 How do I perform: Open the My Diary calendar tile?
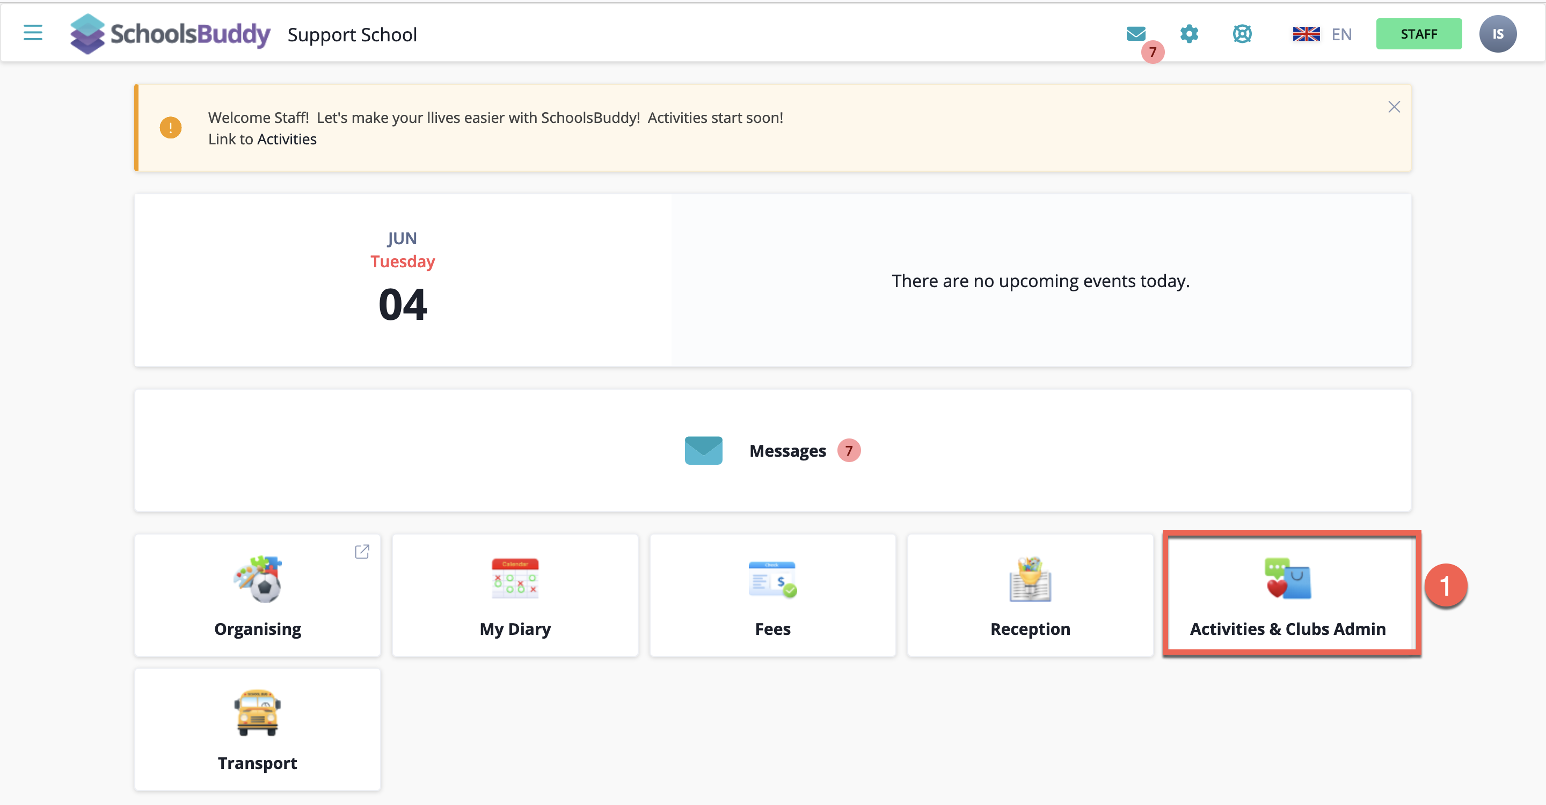click(x=515, y=595)
